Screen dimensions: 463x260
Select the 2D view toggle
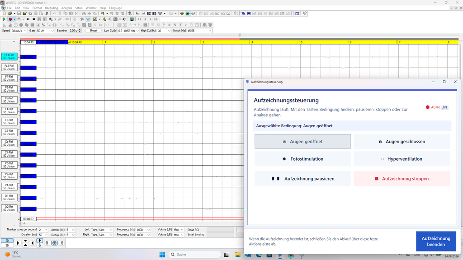[x=7, y=241]
